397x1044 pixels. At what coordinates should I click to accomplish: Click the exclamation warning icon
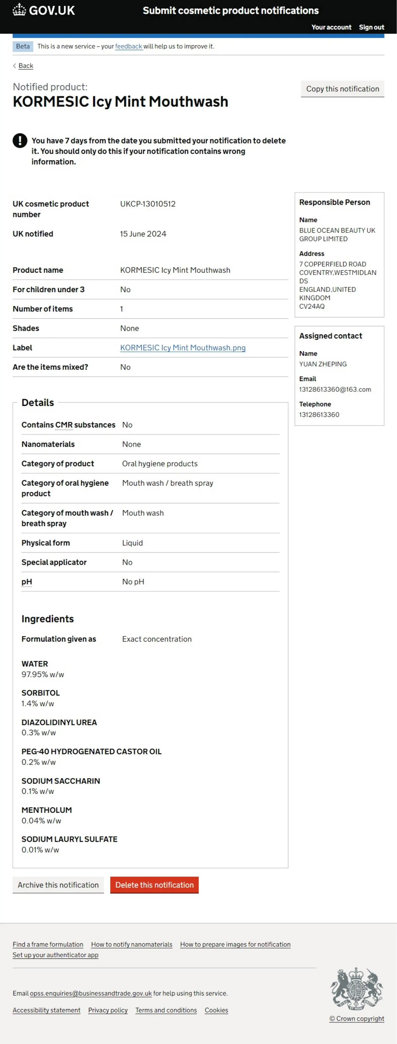click(x=20, y=141)
